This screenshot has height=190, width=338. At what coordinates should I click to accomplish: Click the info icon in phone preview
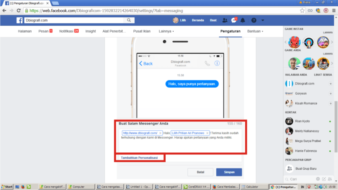[x=217, y=63]
